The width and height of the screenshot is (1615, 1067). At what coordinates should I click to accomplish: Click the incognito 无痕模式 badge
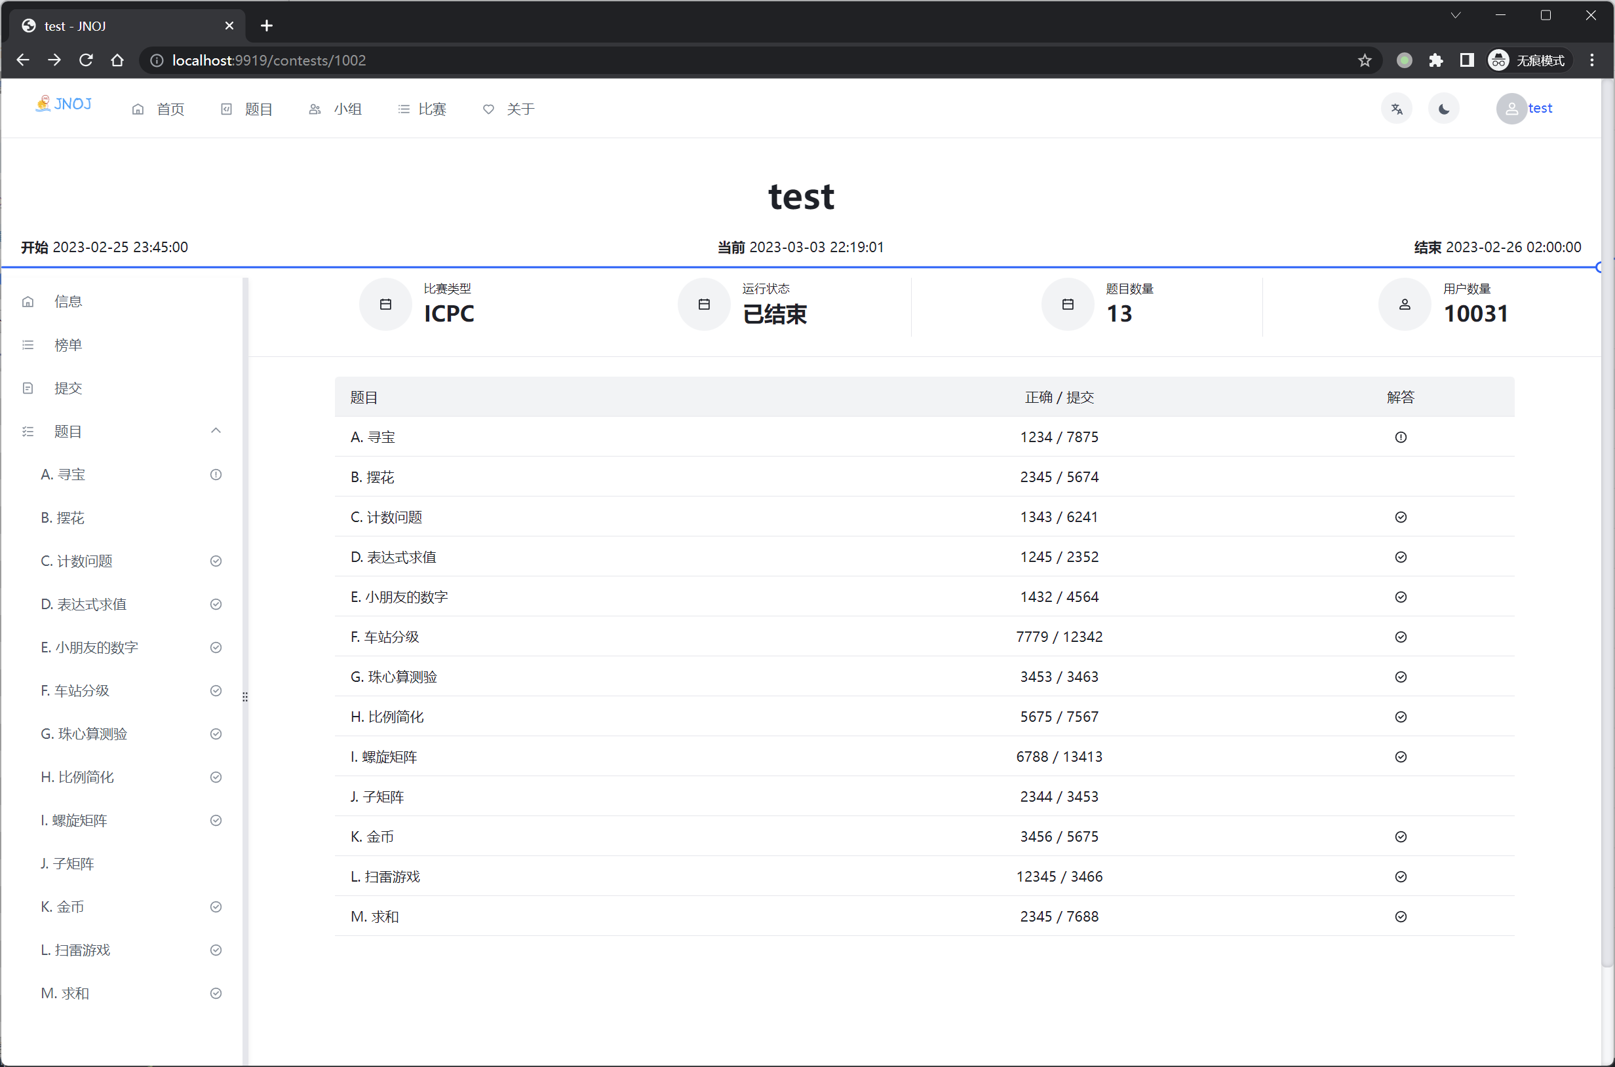[1529, 60]
